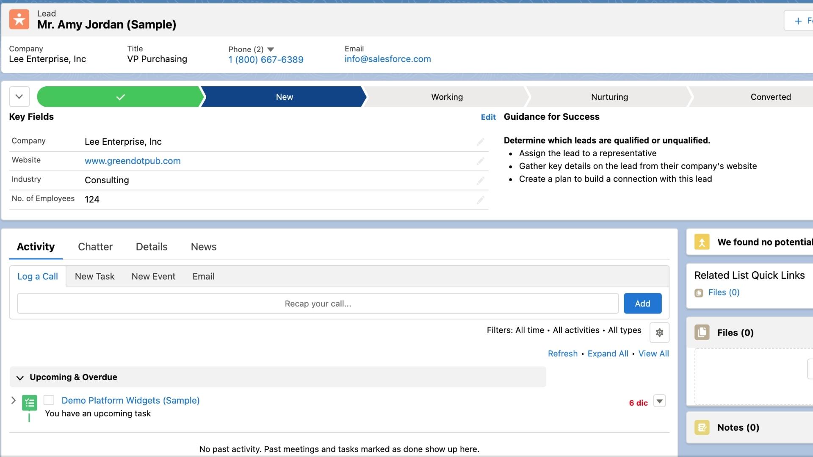Click pencil icon for No. of Employees

[x=480, y=200]
